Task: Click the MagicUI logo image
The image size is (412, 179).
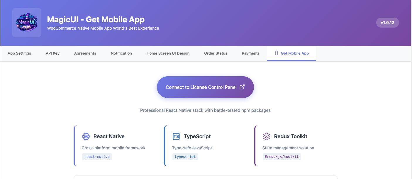Action: tap(27, 23)
